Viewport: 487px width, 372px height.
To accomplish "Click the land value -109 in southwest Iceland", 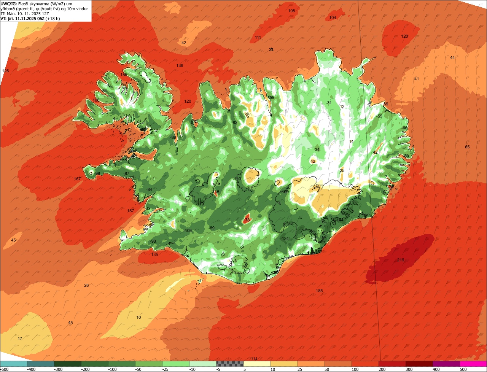I will pos(188,231).
